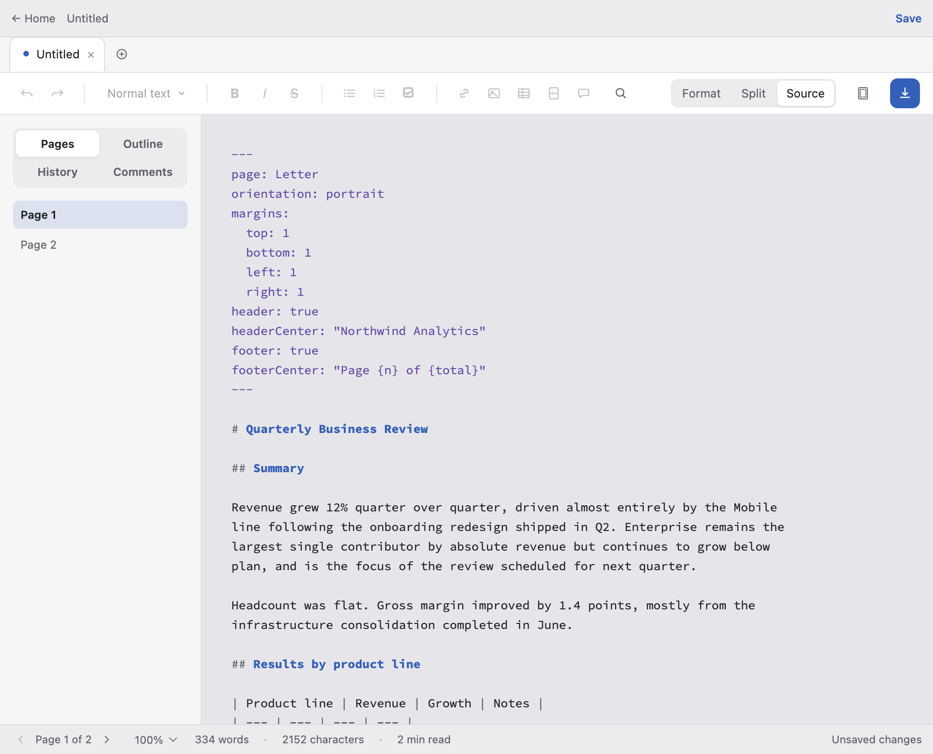933x754 pixels.
Task: Click the 334 words status entry
Action: coord(222,740)
